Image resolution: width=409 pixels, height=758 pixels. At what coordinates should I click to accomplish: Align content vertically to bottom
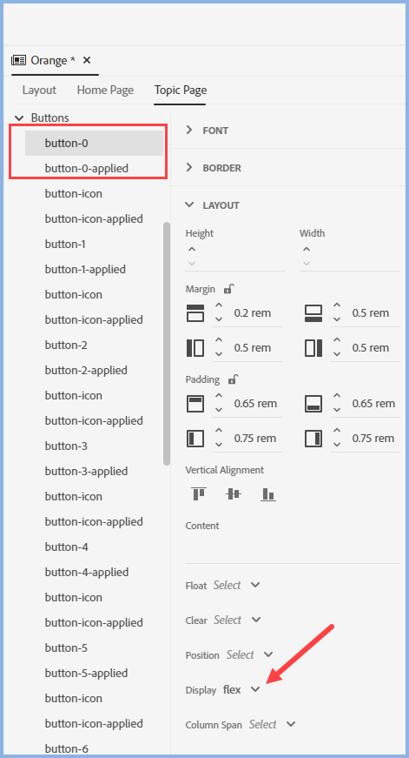(x=268, y=494)
